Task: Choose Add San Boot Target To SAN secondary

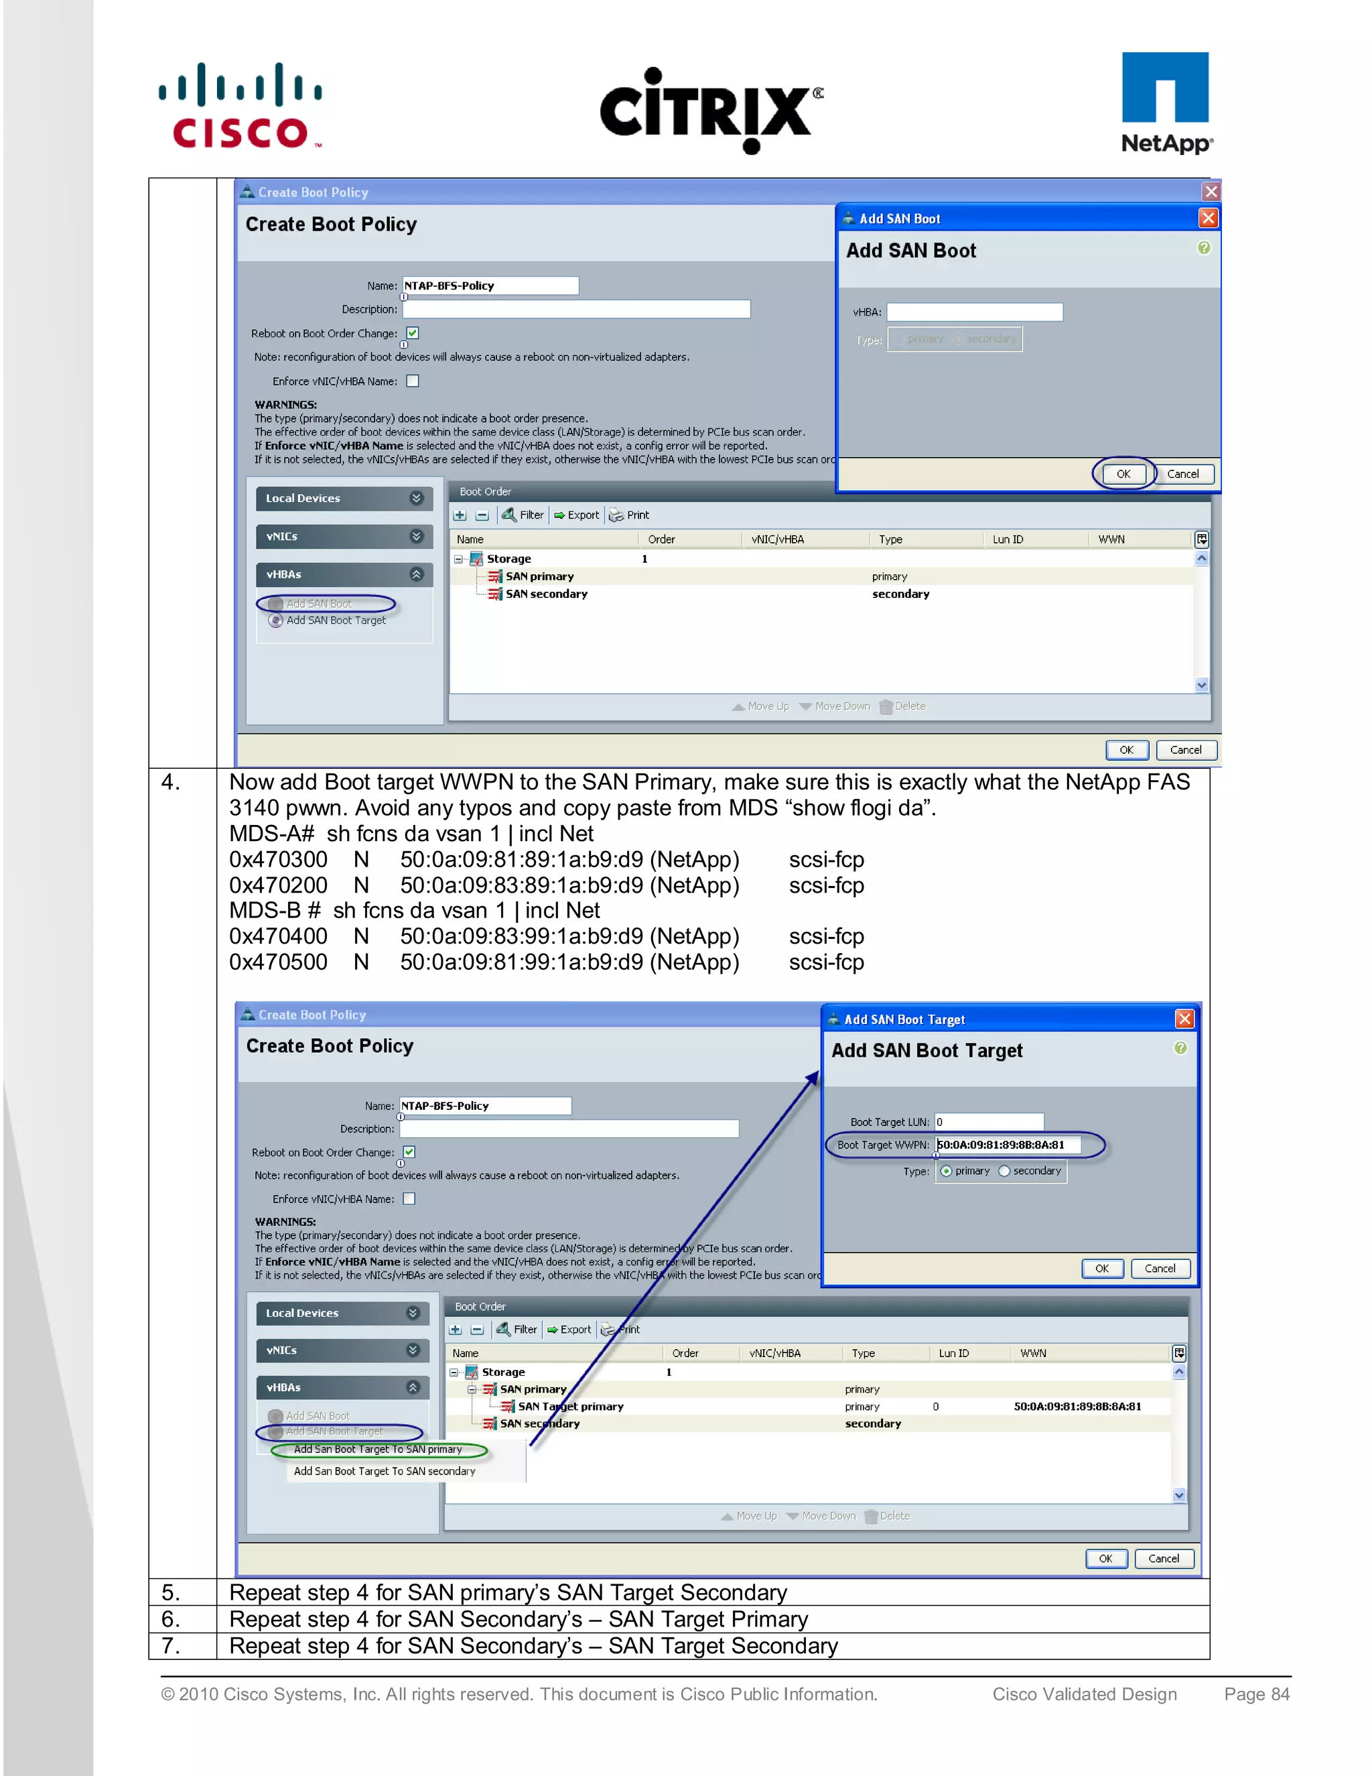Action: [x=385, y=1472]
